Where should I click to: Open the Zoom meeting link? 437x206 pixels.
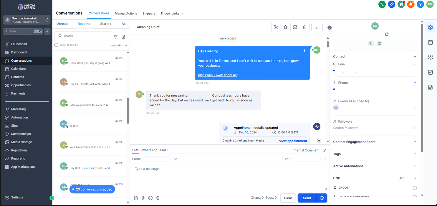point(218,75)
